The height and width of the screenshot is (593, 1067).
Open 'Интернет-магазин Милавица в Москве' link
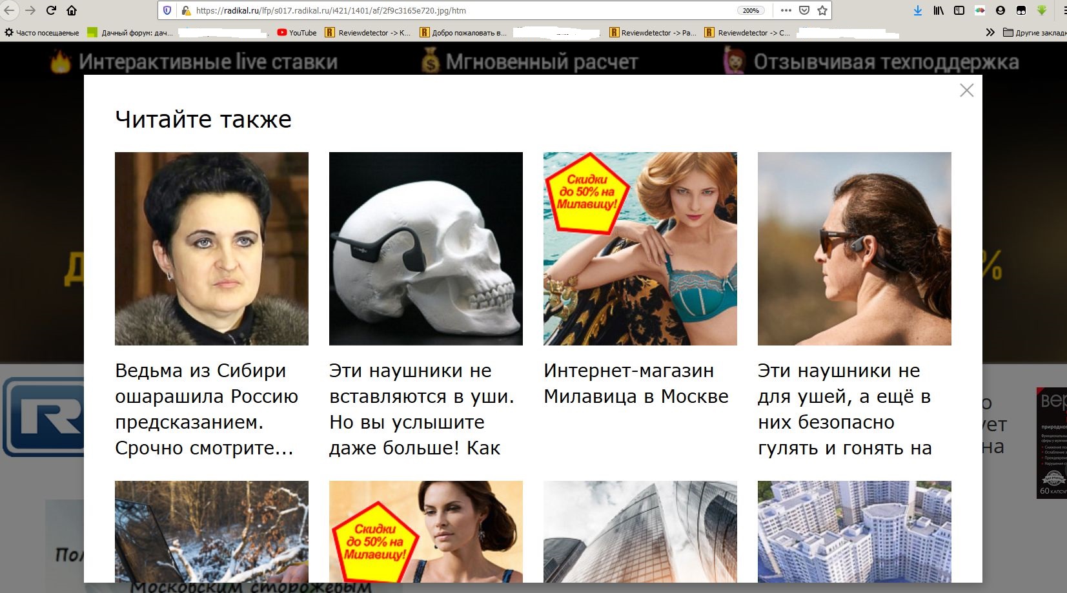pos(636,384)
